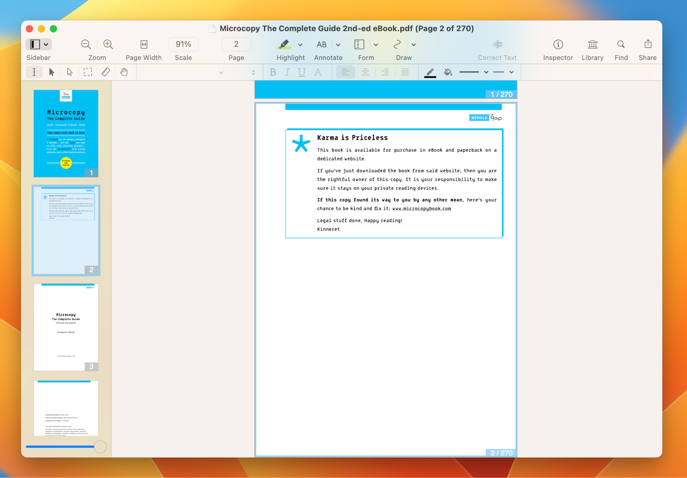Open the line style dropdown
687x478 pixels.
point(504,72)
